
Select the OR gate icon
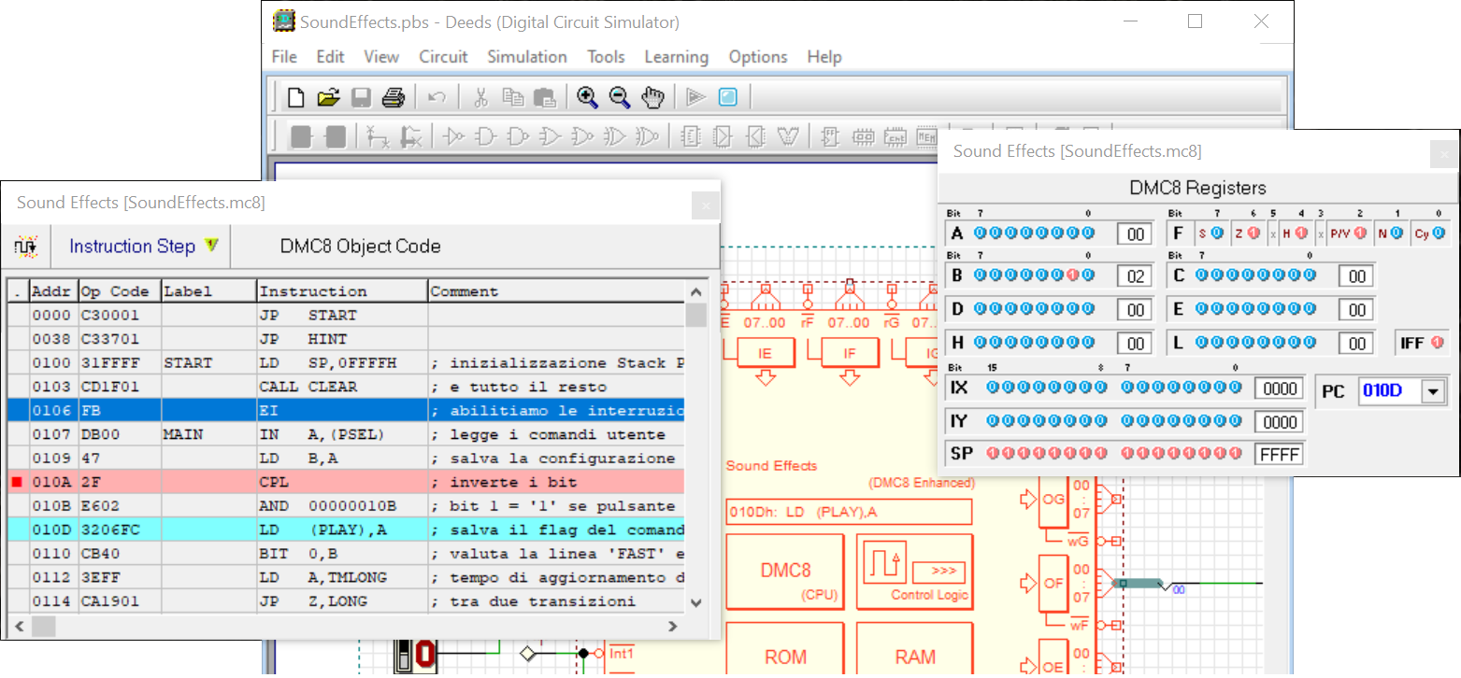click(x=550, y=137)
